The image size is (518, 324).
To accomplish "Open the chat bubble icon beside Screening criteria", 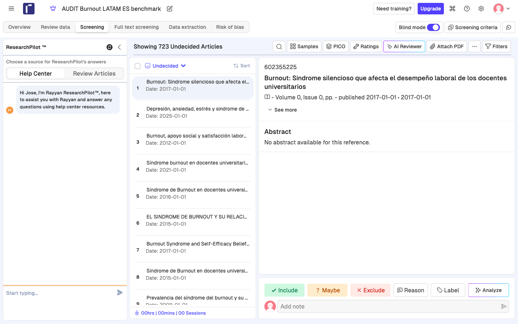I will pyautogui.click(x=509, y=27).
